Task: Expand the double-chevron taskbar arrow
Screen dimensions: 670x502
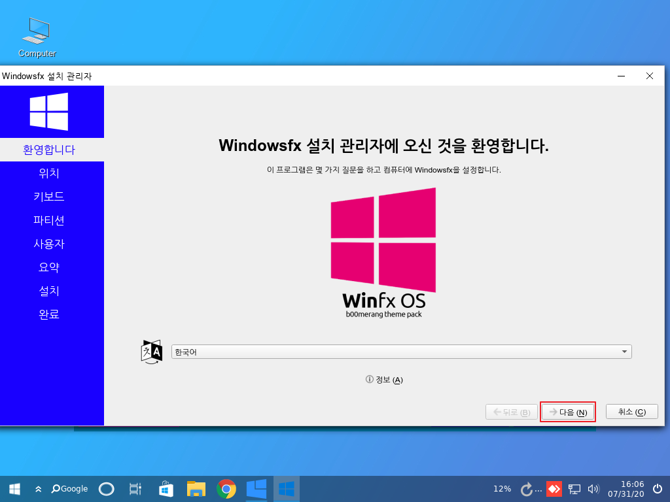Action: tap(38, 489)
